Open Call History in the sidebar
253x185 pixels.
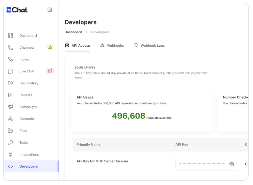coord(31,83)
